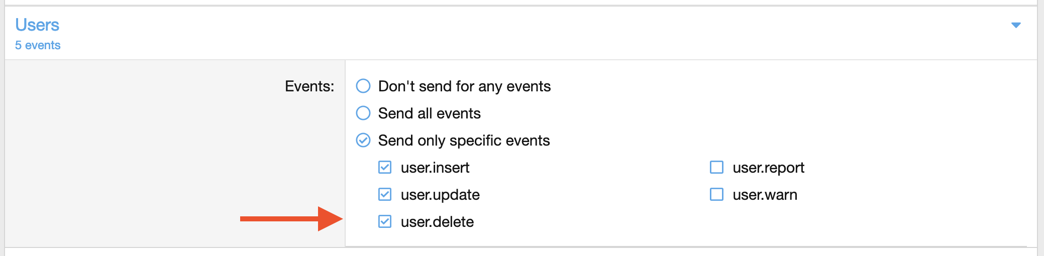The width and height of the screenshot is (1044, 256).
Task: Click the 'Send only specific events' text
Action: tap(464, 141)
